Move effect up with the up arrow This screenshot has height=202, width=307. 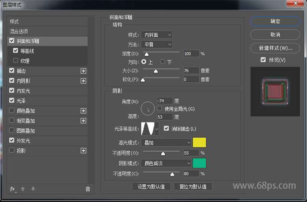pyautogui.click(x=23, y=189)
